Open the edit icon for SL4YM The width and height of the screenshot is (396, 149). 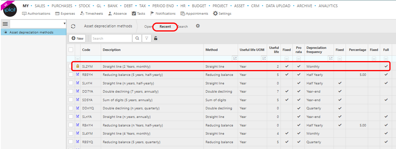(78, 133)
